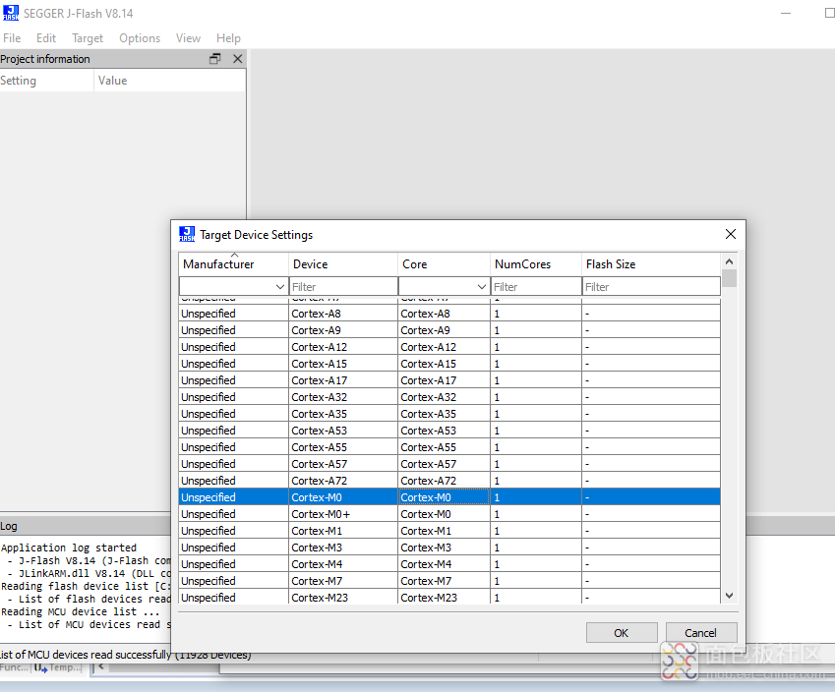The width and height of the screenshot is (835, 692).
Task: Click the Setting column header
Action: [x=47, y=81]
